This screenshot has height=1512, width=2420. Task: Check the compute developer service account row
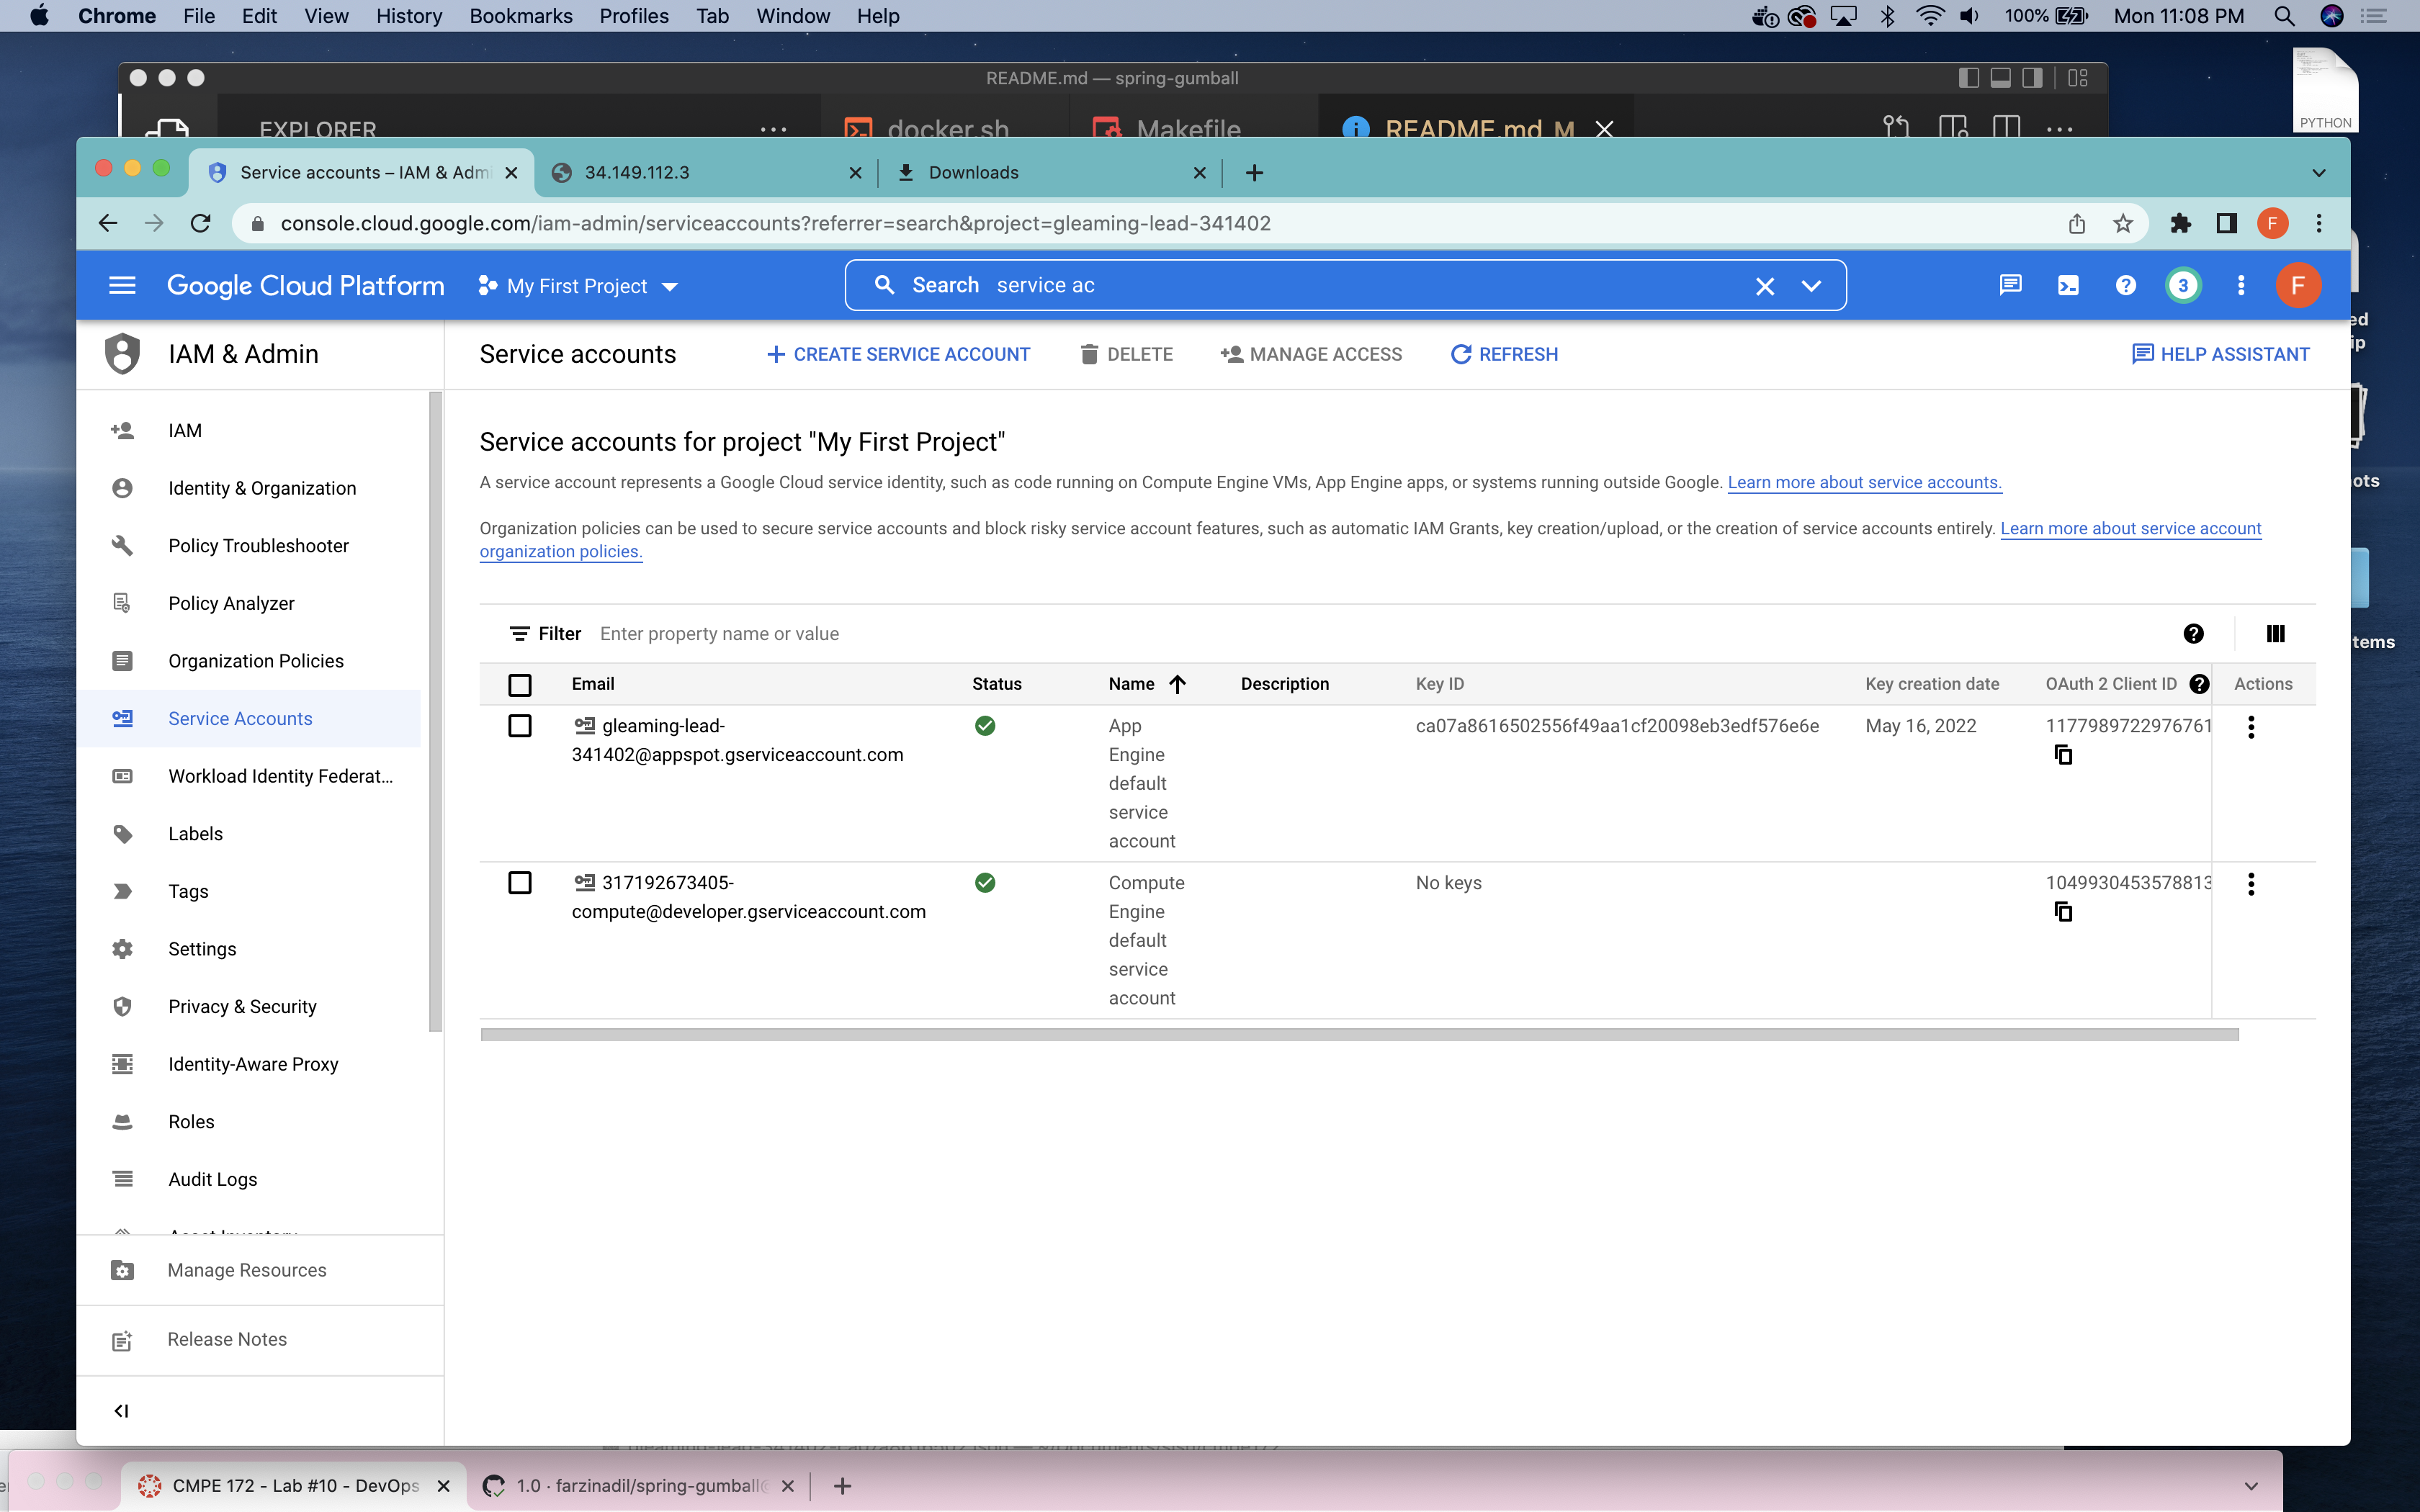(520, 883)
